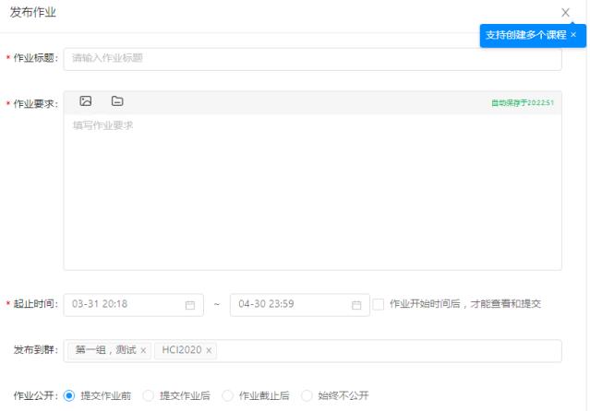Choose 始终不公开 radio option
Viewport: 590px width, 411px height.
tap(307, 396)
